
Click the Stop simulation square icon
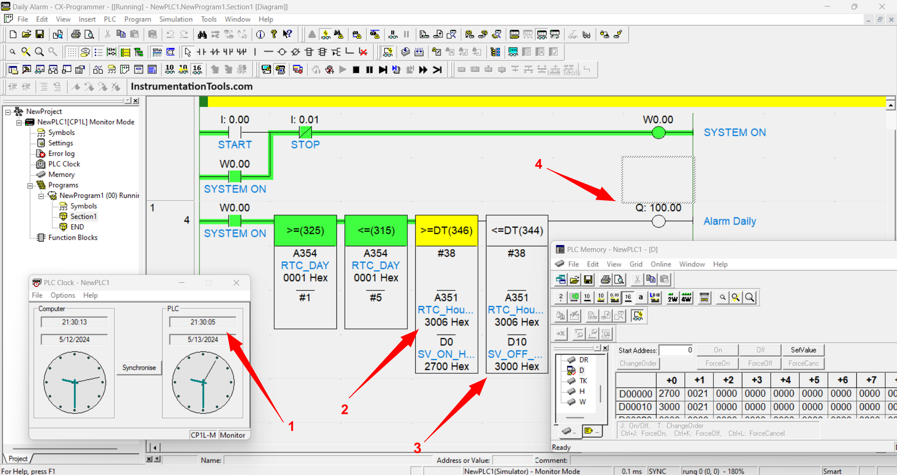356,70
